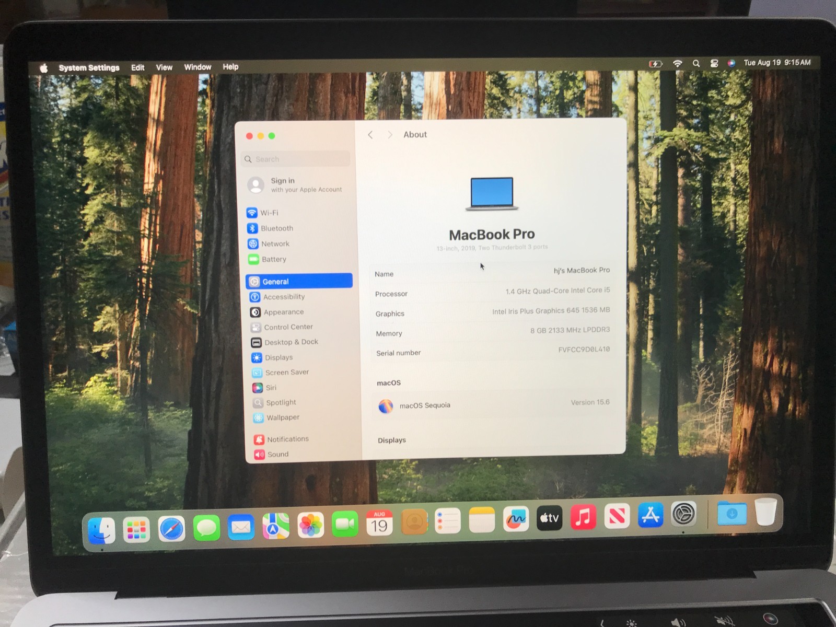Screen dimensions: 836x627
Task: Open Battery settings
Action: [274, 259]
